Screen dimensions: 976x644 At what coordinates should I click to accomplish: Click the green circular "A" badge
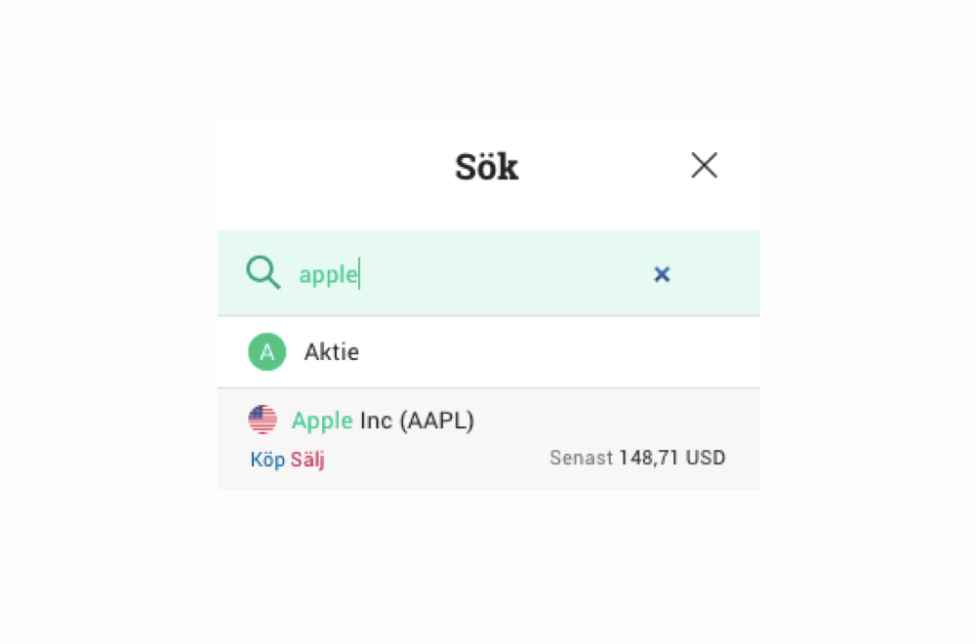(266, 351)
